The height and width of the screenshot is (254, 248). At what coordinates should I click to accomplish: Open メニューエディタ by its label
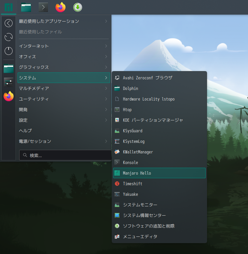pyautogui.click(x=140, y=237)
